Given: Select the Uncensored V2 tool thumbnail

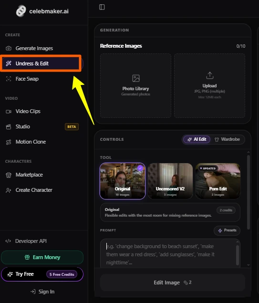Looking at the screenshot, I should (170, 181).
